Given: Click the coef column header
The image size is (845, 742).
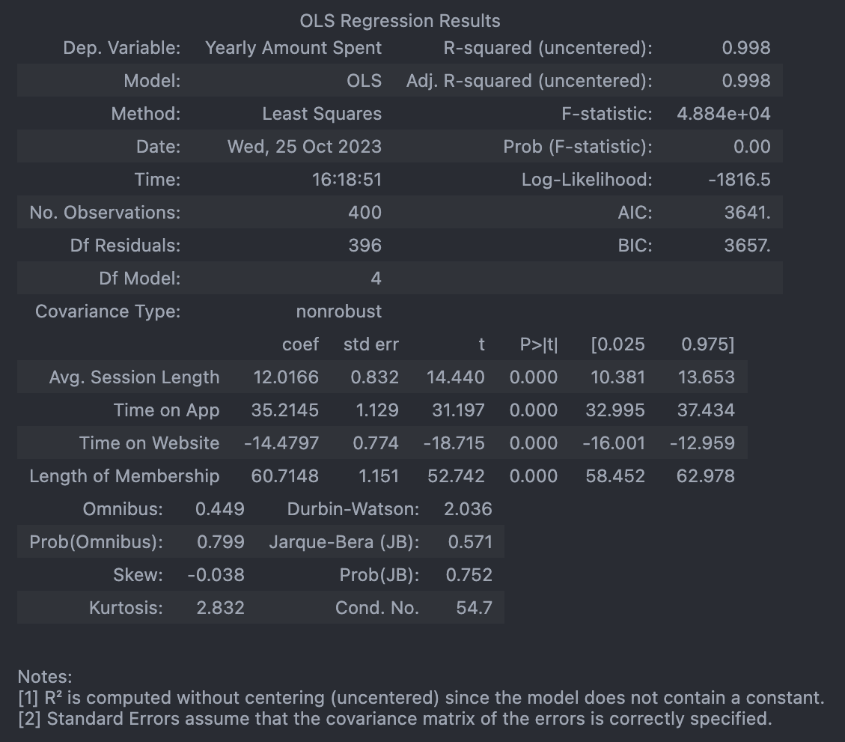Looking at the screenshot, I should click(x=300, y=344).
